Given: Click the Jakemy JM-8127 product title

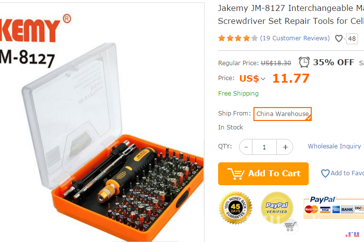Looking at the screenshot, I should click(x=291, y=14).
